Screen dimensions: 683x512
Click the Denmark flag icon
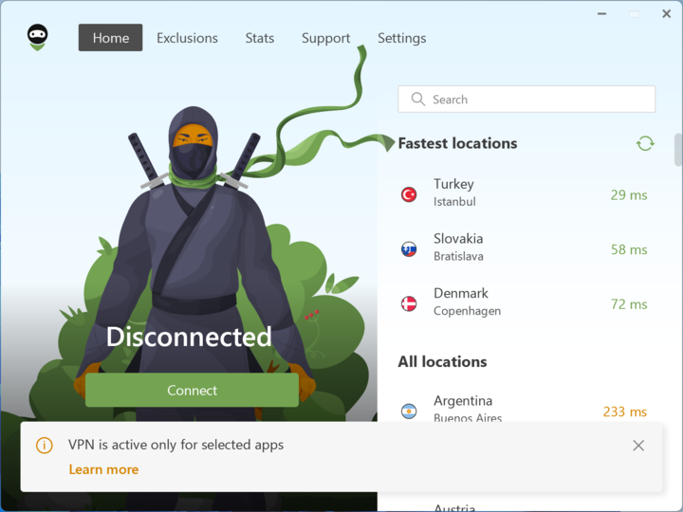[409, 303]
